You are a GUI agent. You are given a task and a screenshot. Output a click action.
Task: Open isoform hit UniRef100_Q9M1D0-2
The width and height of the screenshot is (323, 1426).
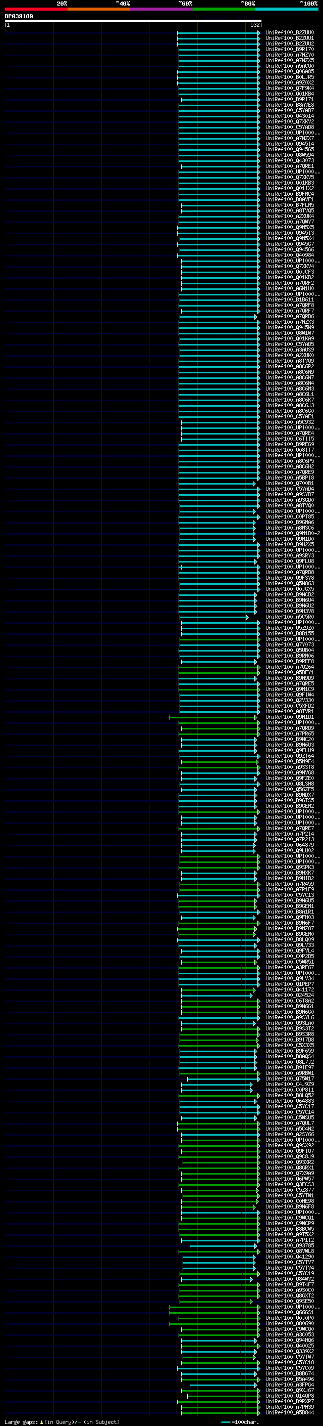[293, 534]
